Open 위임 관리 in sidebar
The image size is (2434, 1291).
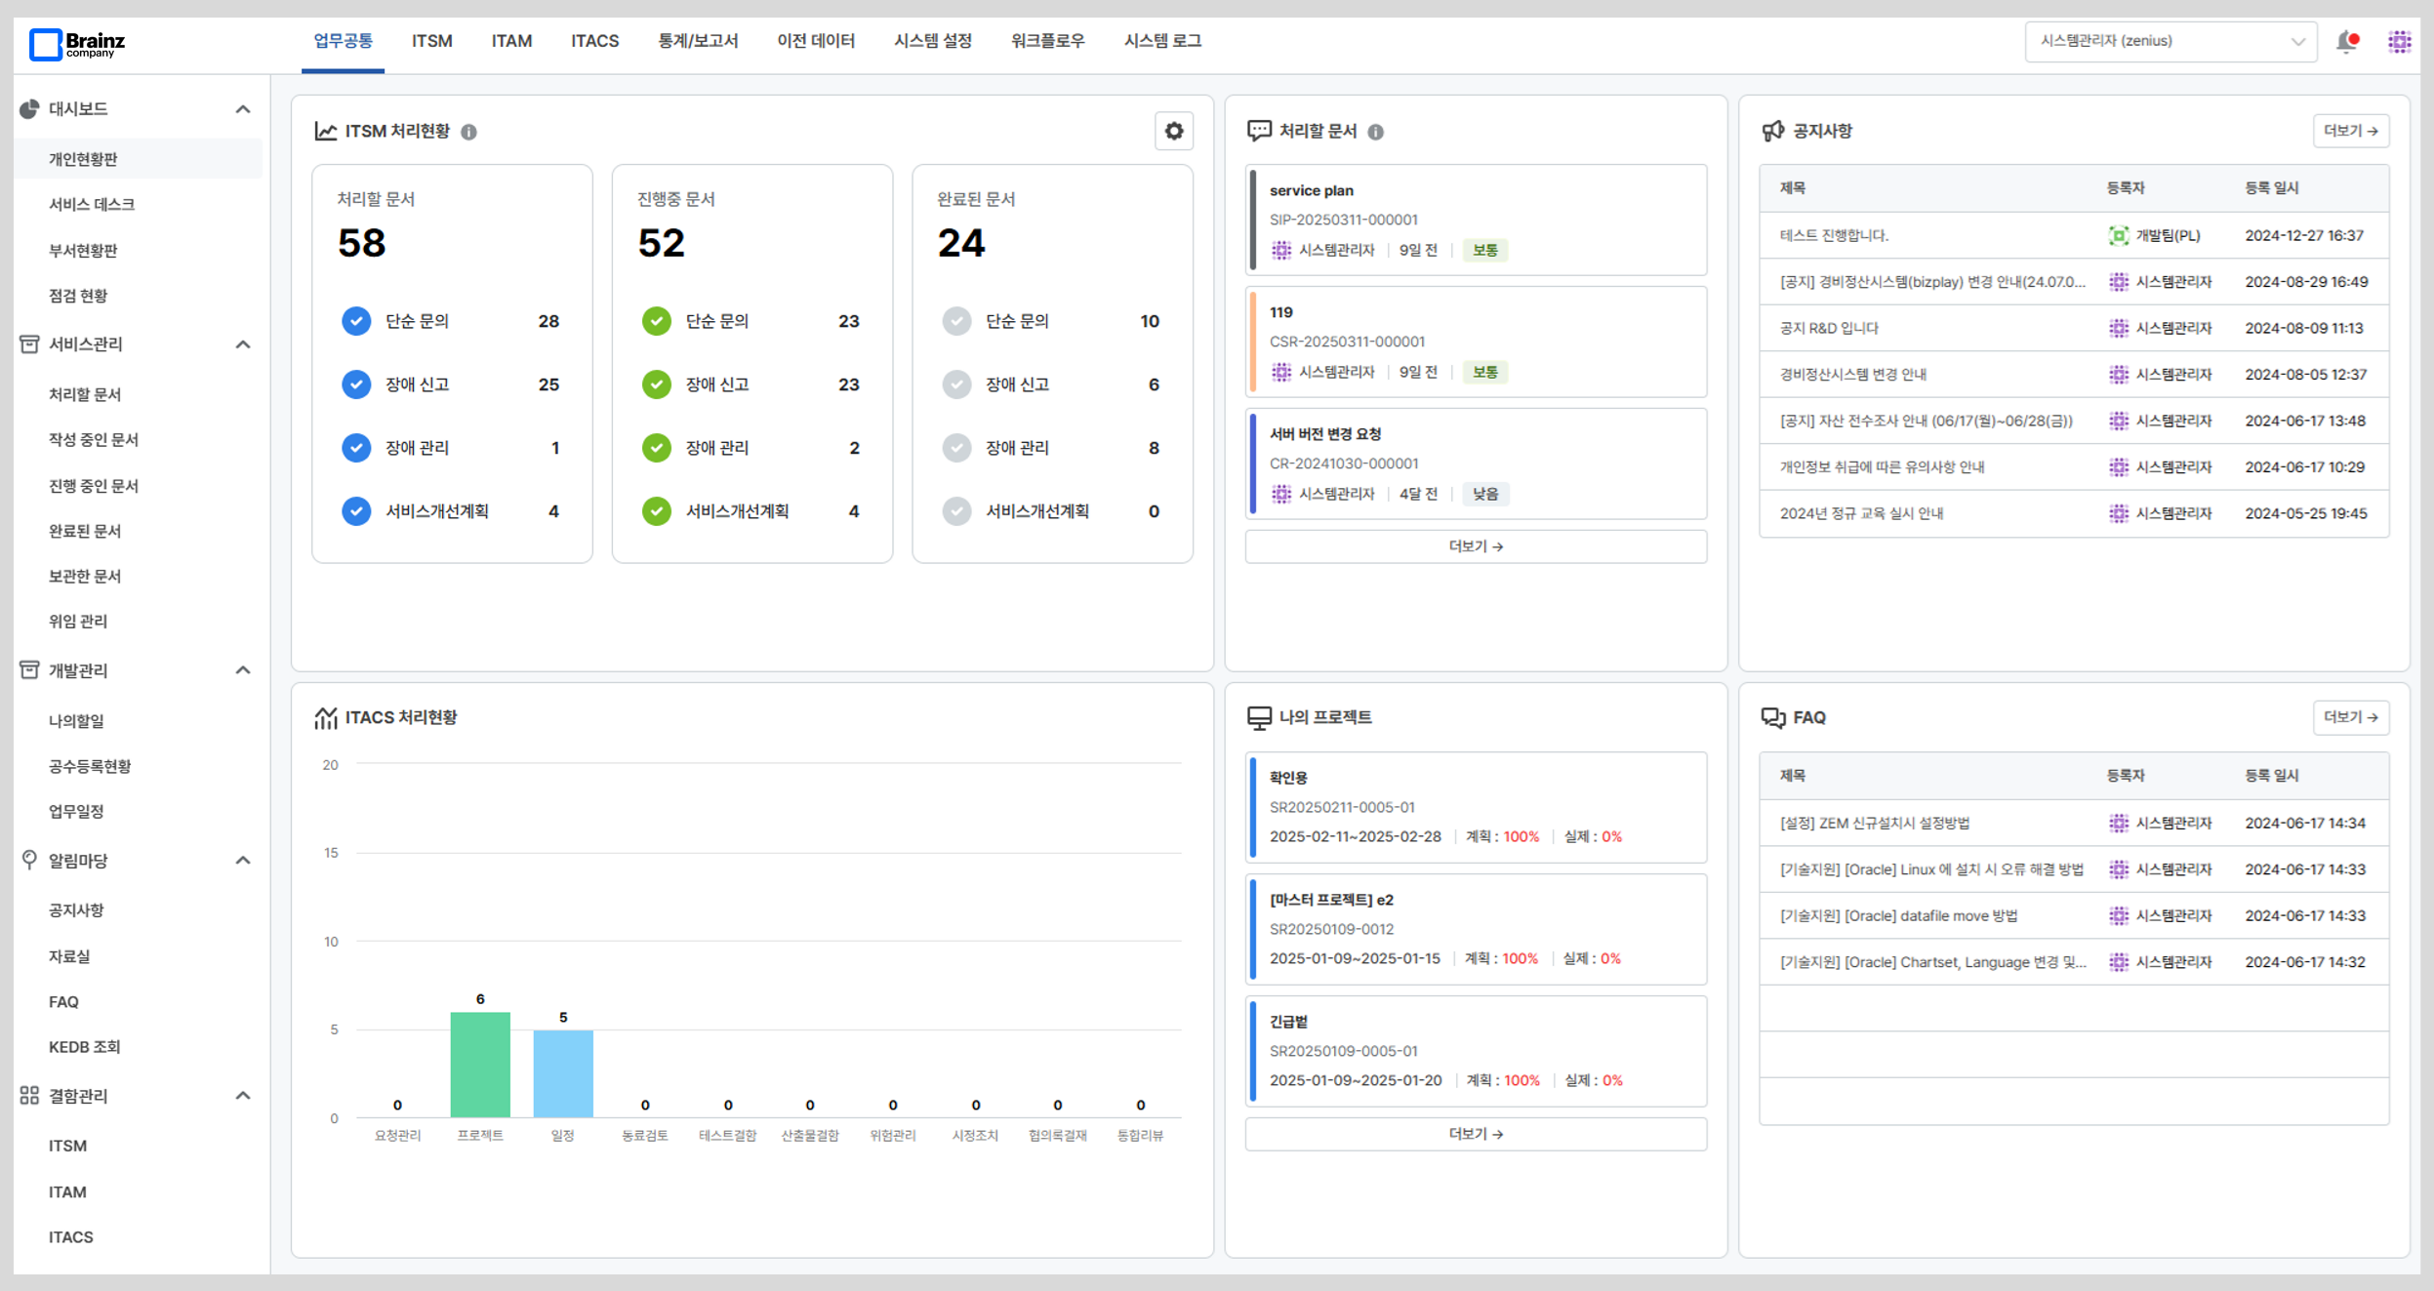click(78, 621)
